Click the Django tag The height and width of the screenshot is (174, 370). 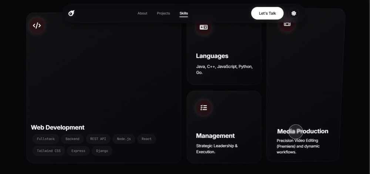tap(102, 151)
